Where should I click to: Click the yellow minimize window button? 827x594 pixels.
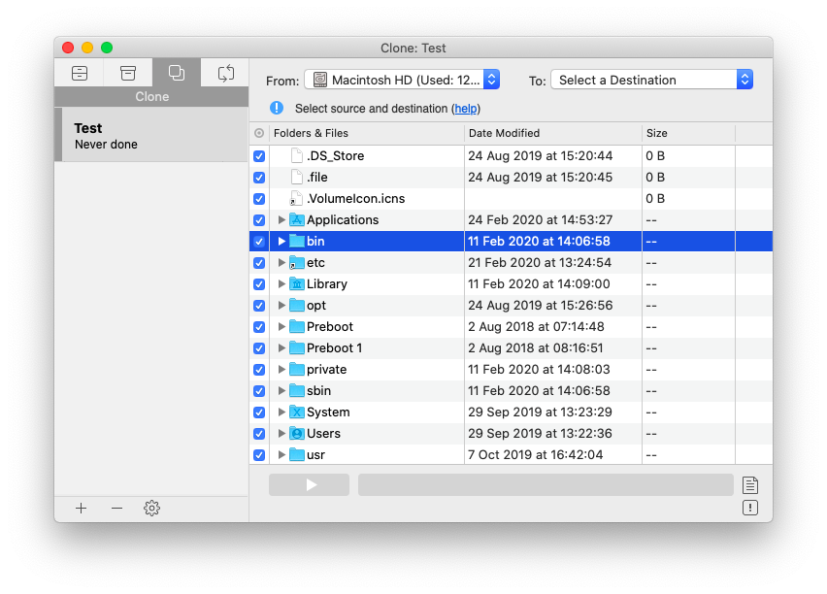87,48
